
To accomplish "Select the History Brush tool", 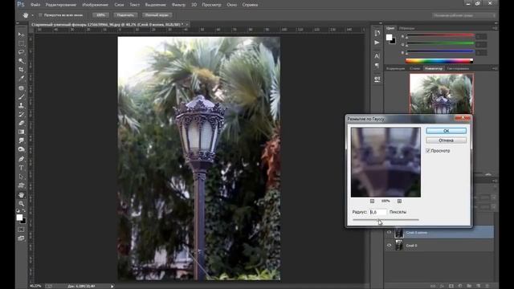I will (22, 114).
